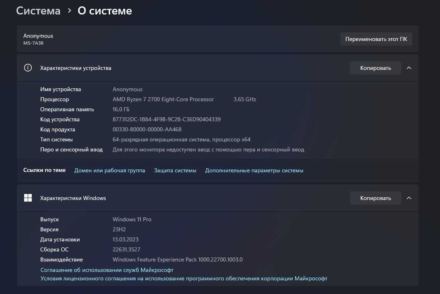This screenshot has width=440, height=294.
Task: Click the О системе breadcrumb title
Action: (x=105, y=10)
